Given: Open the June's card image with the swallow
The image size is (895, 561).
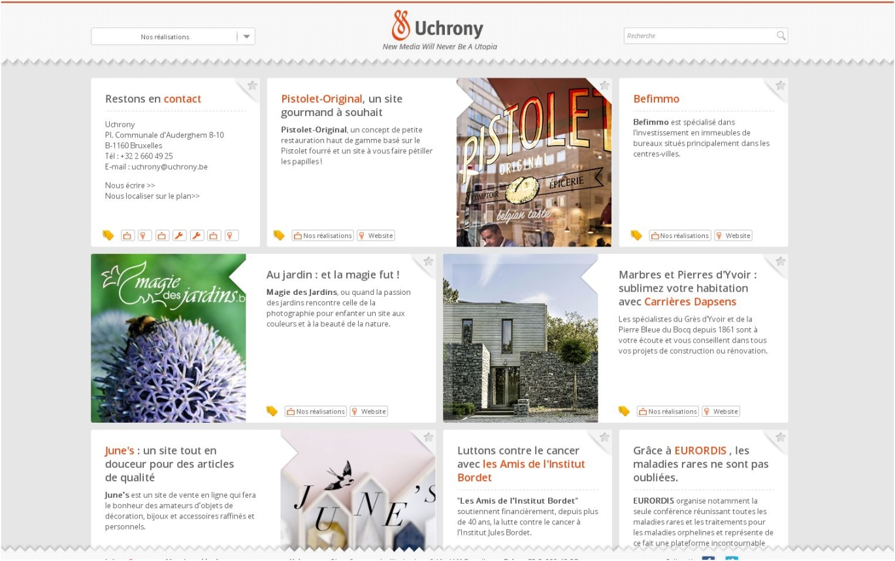Looking at the screenshot, I should pos(358,489).
